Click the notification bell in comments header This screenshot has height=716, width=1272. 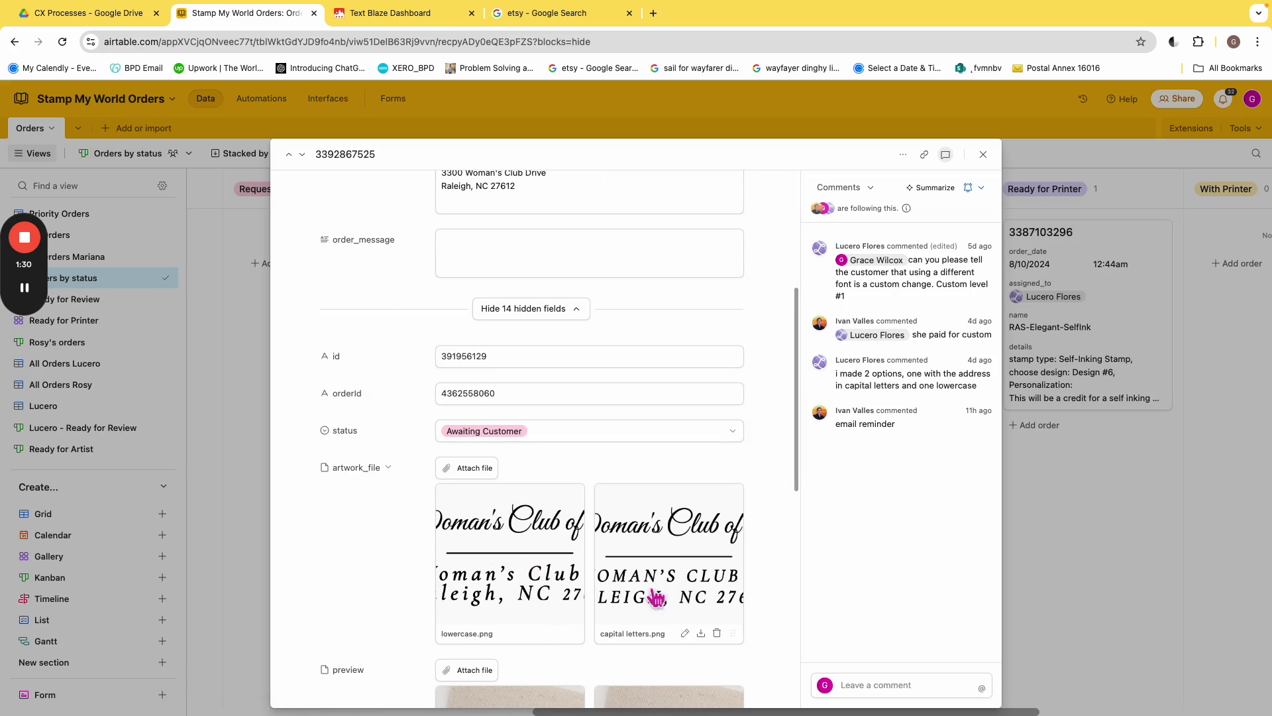pos(968,188)
